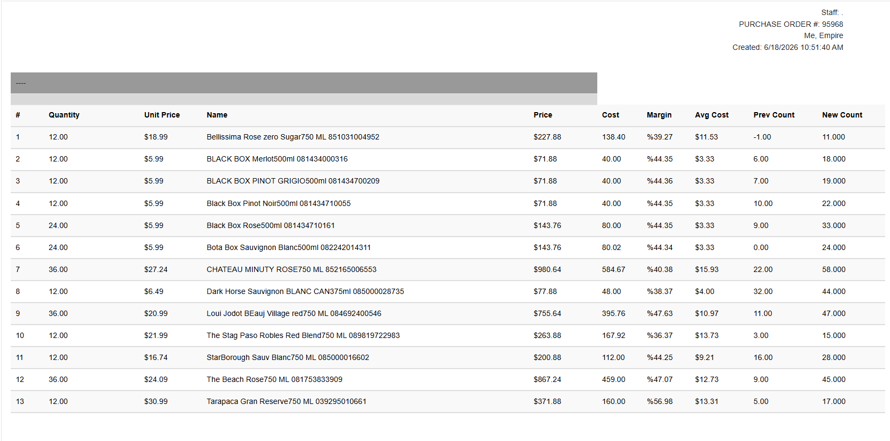Click the Name column header
This screenshot has width=890, height=441.
point(217,115)
